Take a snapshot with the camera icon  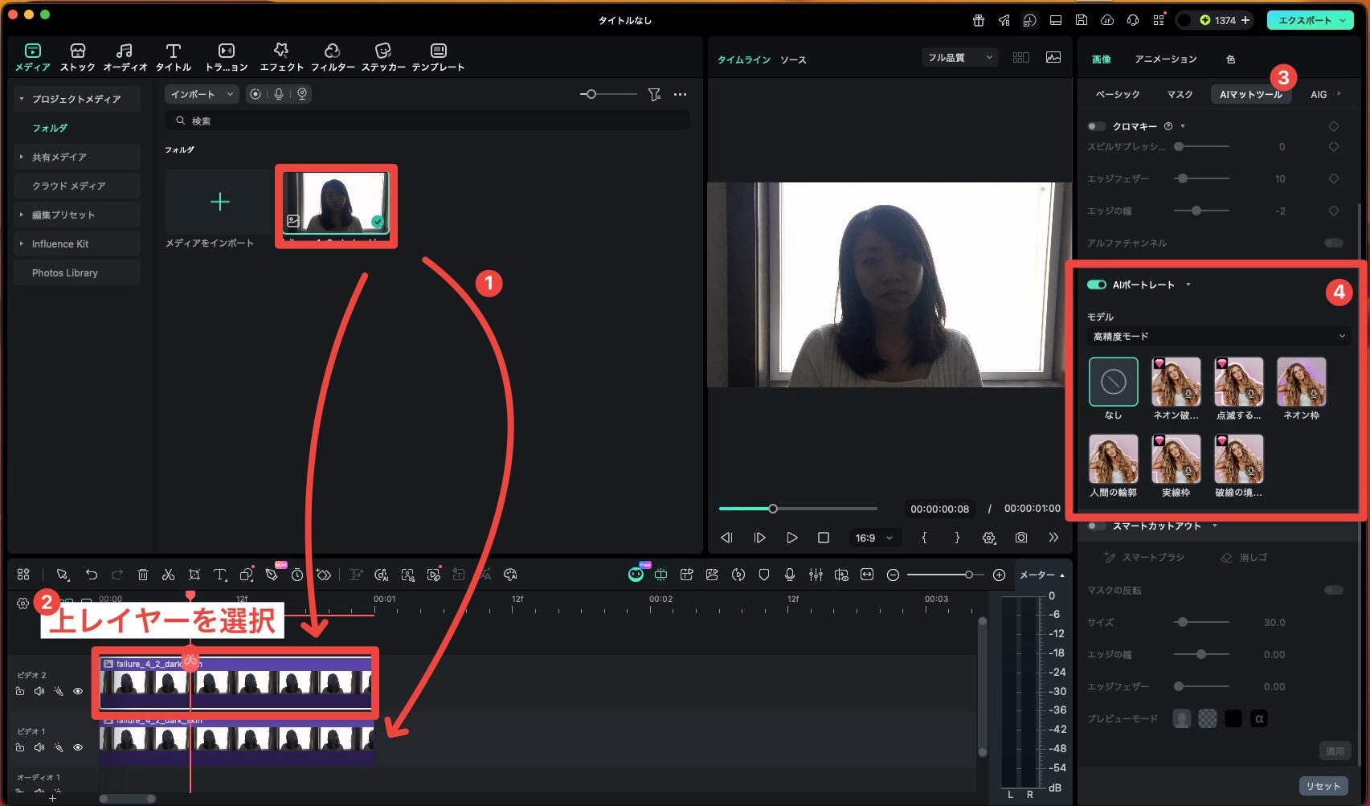coord(1020,538)
